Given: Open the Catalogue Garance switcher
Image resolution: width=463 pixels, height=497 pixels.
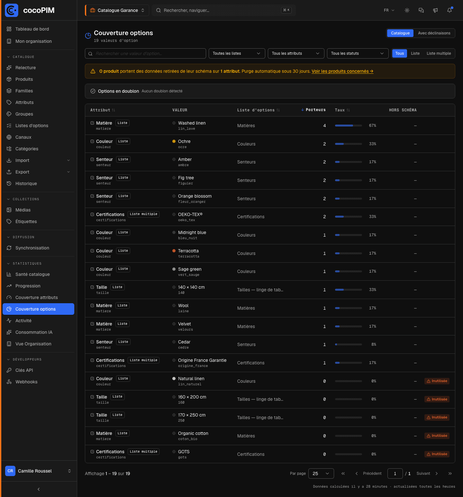Looking at the screenshot, I should pos(117,10).
